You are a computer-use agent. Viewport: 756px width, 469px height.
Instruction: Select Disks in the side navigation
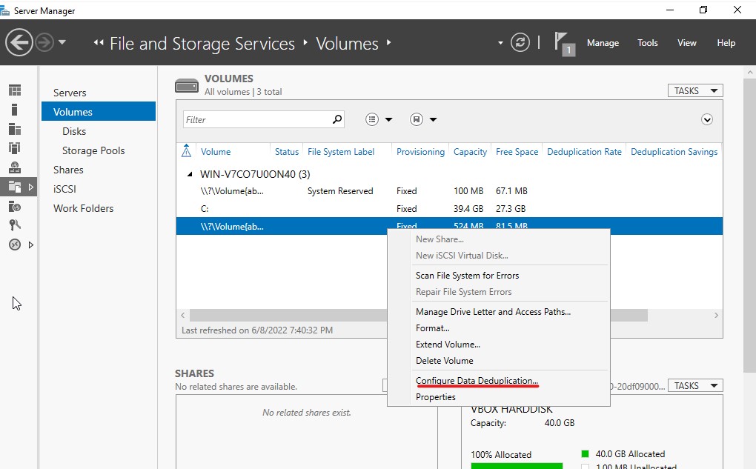[x=74, y=131]
